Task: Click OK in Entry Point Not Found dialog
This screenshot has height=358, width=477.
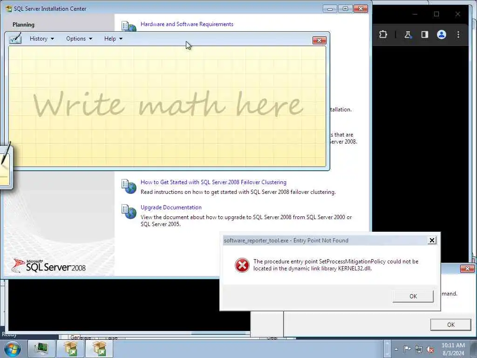Action: [413, 296]
